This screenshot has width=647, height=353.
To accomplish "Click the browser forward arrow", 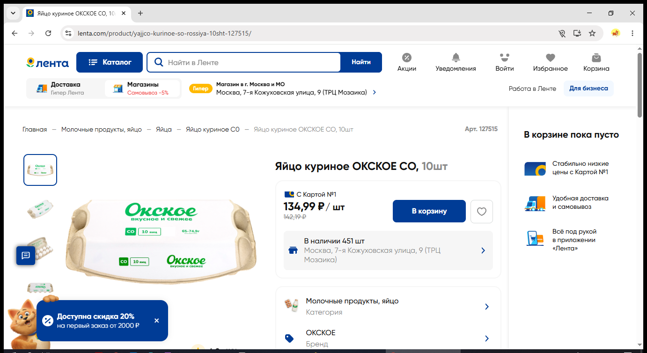I will [x=31, y=33].
